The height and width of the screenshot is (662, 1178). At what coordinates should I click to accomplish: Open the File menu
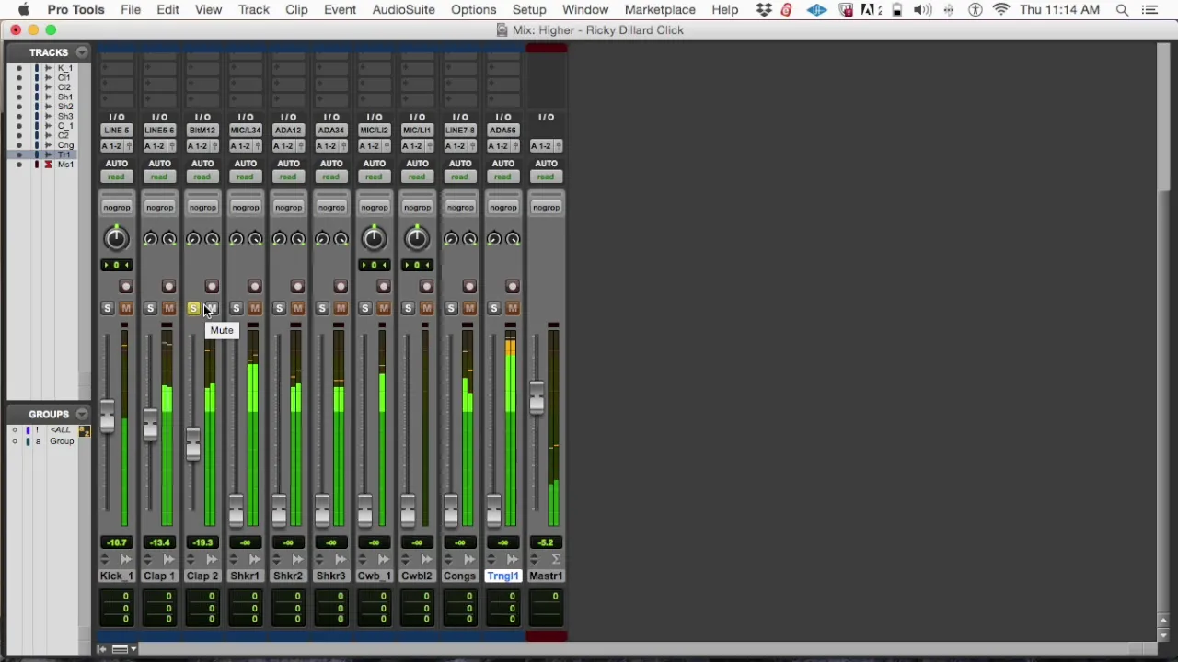[131, 10]
